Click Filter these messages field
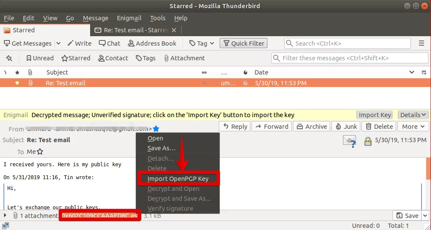 click(349, 58)
